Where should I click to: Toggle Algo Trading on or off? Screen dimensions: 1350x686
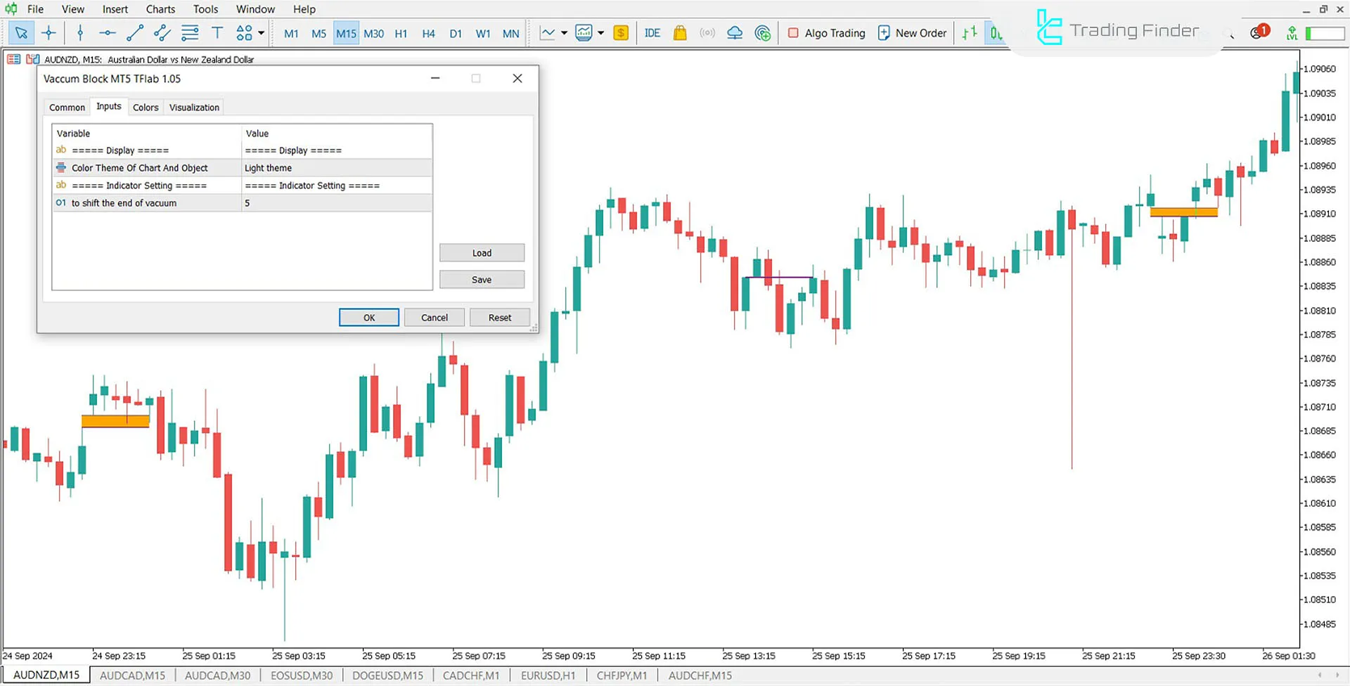[826, 33]
